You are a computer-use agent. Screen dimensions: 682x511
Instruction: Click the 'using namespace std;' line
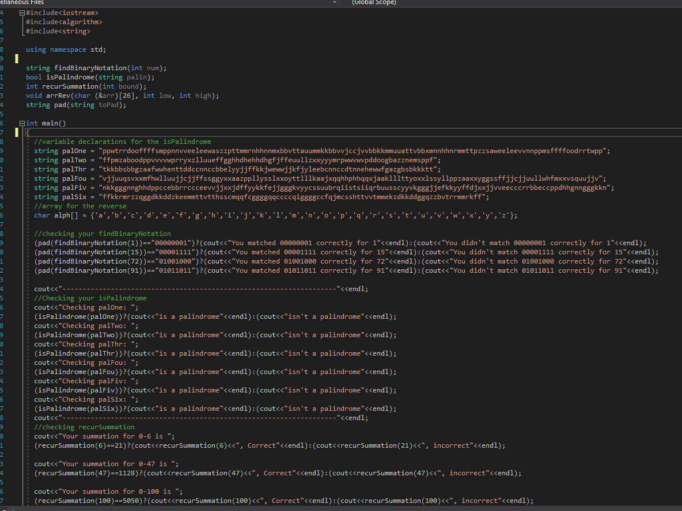coord(66,49)
